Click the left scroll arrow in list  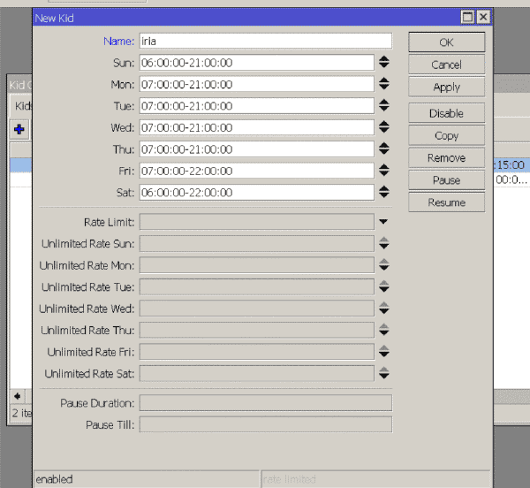pyautogui.click(x=18, y=396)
